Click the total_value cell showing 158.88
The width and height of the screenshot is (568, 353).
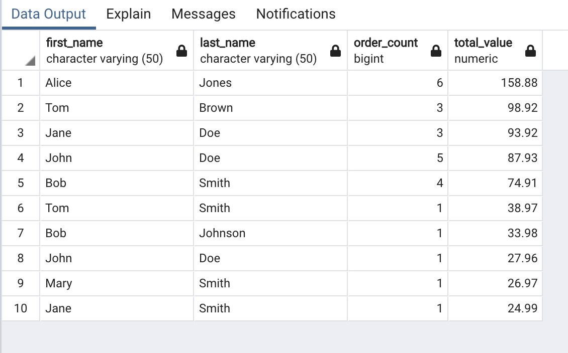pos(495,83)
